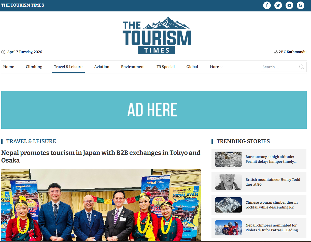Screen dimensions: 311x242
Task: Select the Travel & Leisure tab
Action: pyautogui.click(x=68, y=67)
